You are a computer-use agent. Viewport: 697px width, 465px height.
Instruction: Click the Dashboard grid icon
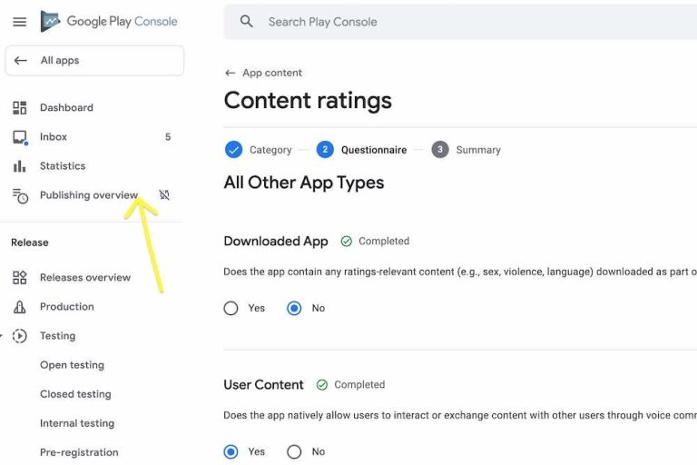[20, 108]
